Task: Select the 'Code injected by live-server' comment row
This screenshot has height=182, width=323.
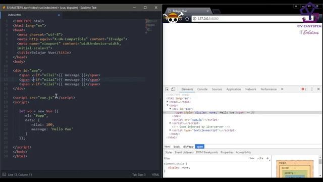Action: point(201,127)
